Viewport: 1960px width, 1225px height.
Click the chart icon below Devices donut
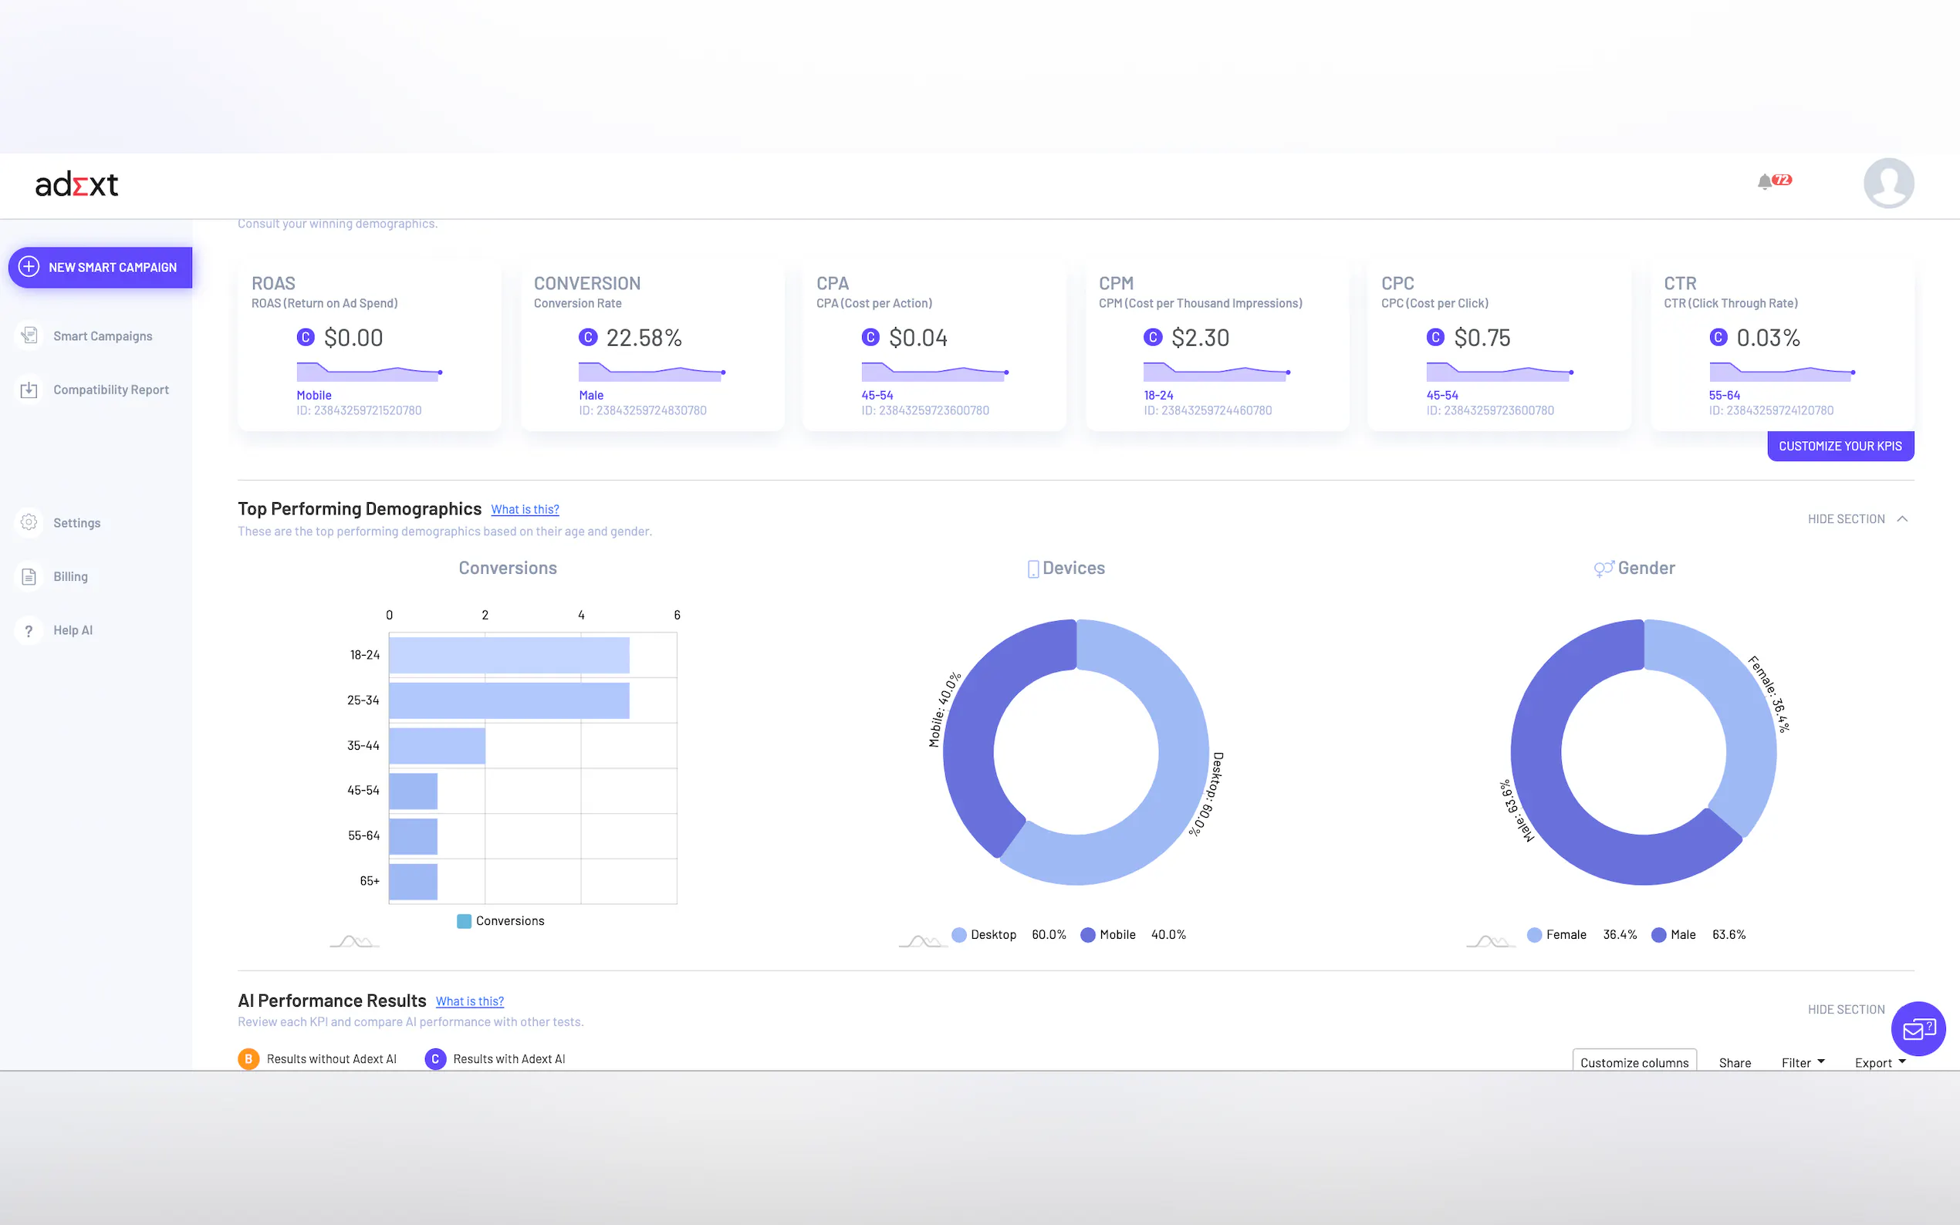point(922,940)
